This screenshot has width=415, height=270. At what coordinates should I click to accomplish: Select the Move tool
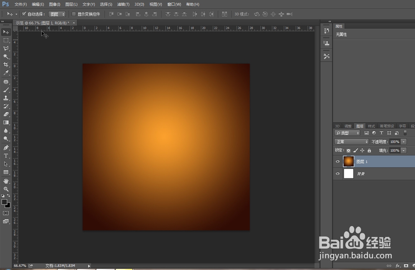(x=6, y=32)
